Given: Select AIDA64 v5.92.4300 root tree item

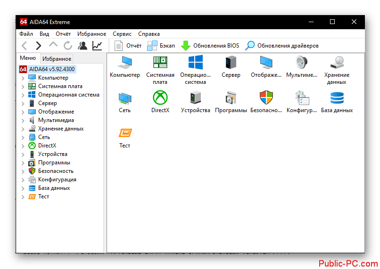Looking at the screenshot, I should [x=51, y=69].
